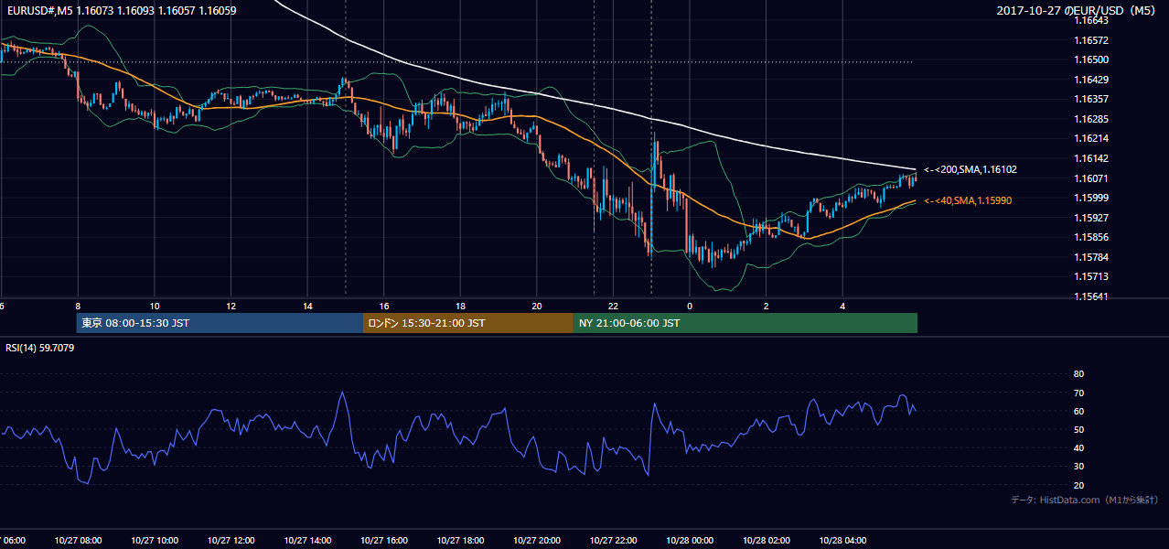Click bottom date label 10/27 20:00
This screenshot has height=549, width=1169.
point(536,541)
